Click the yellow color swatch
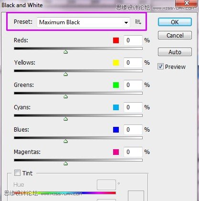This screenshot has height=201, width=199. (116, 63)
